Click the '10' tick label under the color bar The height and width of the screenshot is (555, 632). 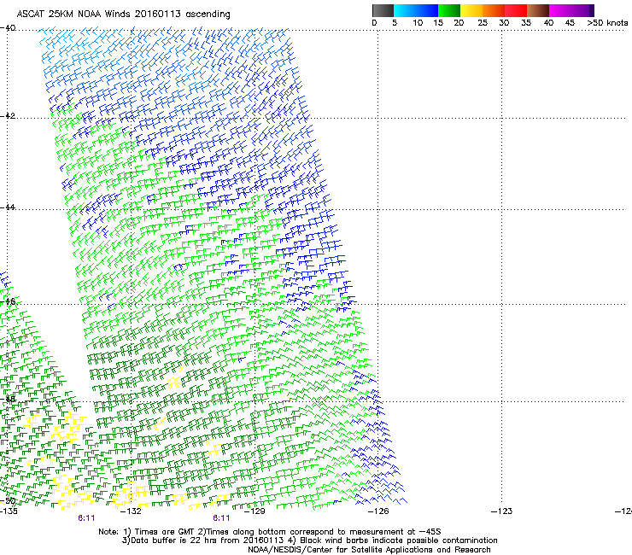coord(418,23)
